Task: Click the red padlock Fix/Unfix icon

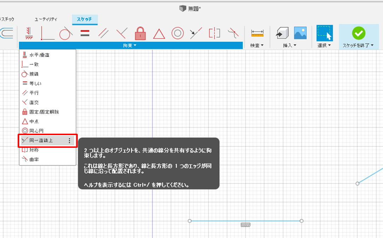Action: (x=140, y=33)
